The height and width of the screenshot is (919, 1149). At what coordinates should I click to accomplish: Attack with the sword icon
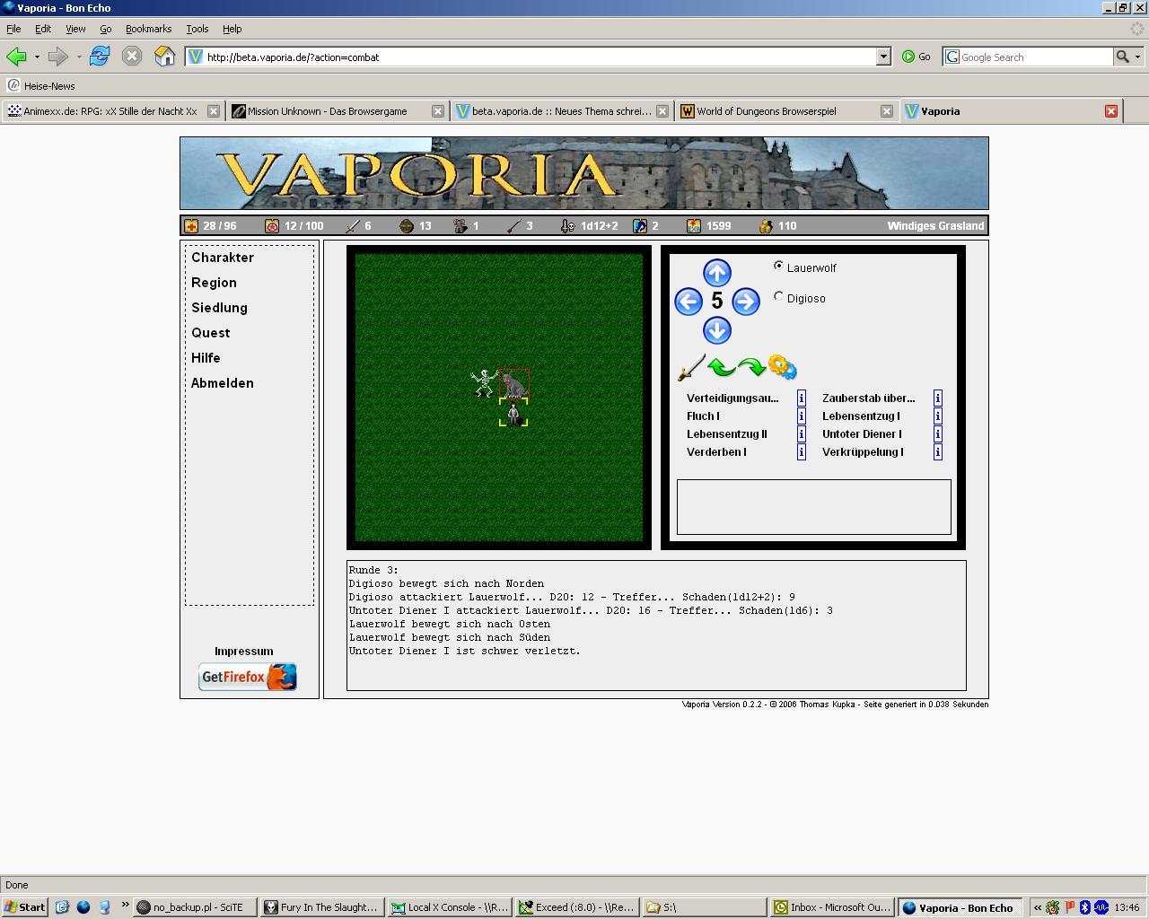(x=690, y=367)
